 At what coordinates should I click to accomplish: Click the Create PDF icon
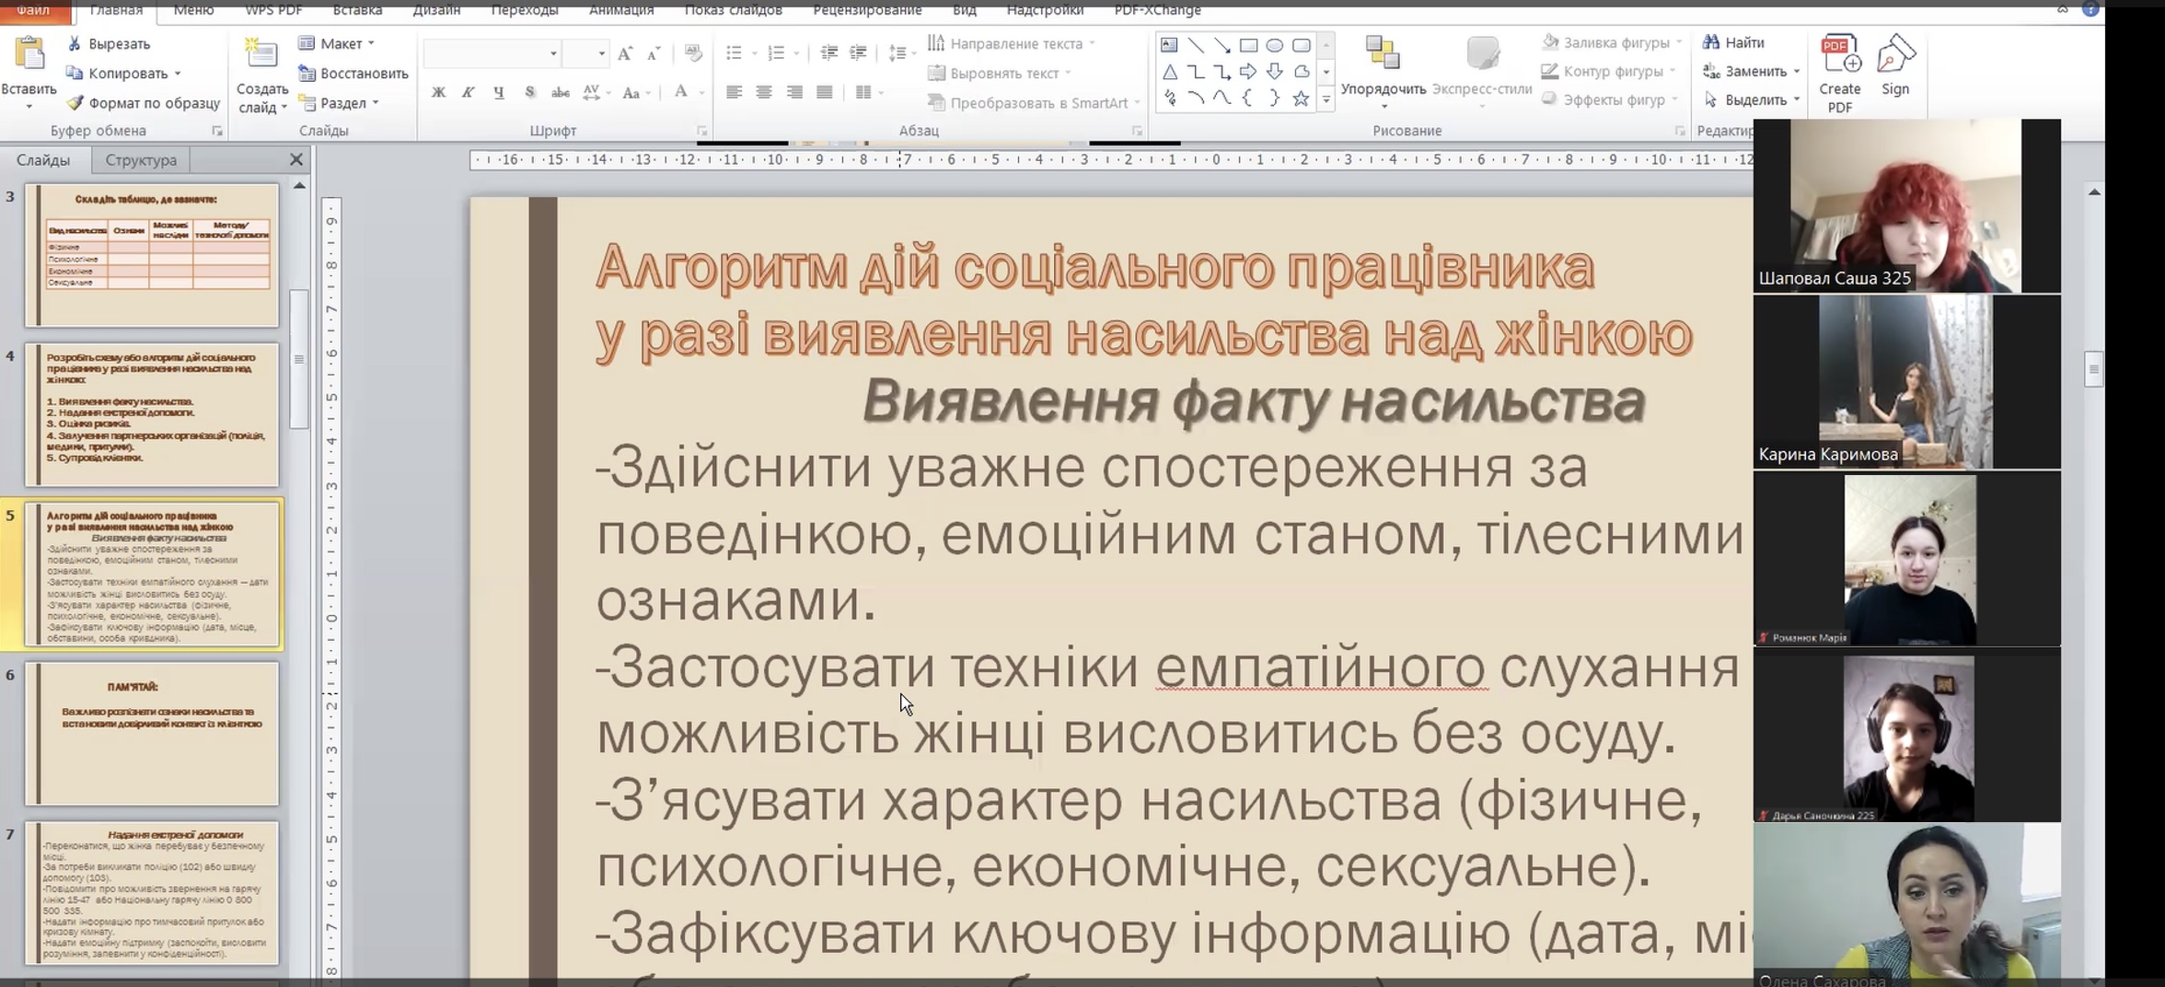point(1839,55)
